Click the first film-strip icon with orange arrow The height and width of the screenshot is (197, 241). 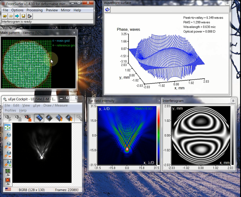[59, 118]
